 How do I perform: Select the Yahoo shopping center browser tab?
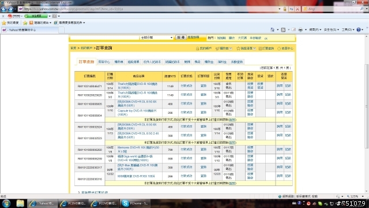coord(29,30)
